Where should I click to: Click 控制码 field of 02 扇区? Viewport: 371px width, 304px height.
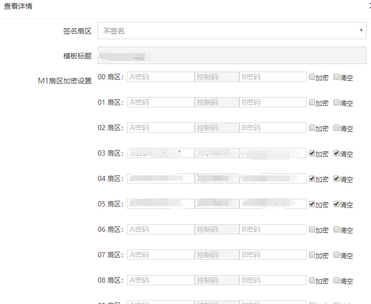point(217,128)
